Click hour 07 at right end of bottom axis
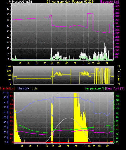The height and width of the screenshot is (150, 126). (108, 146)
